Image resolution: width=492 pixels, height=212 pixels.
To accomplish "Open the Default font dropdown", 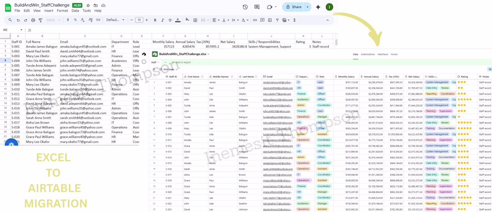I will coord(115,20).
